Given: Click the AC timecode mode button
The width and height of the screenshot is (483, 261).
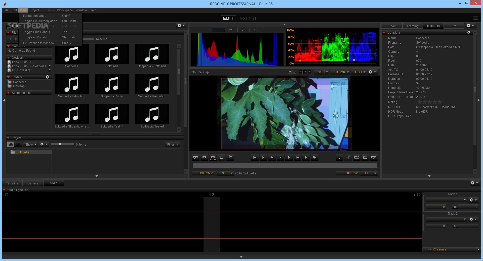Looking at the screenshot, I should pos(223,173).
